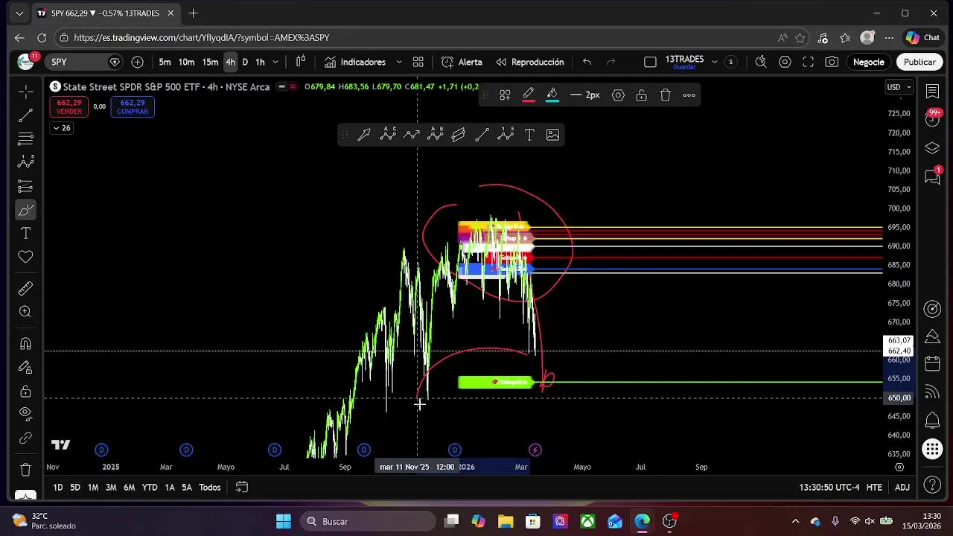Expand favorite indicators dropdown arrow

click(x=398, y=62)
